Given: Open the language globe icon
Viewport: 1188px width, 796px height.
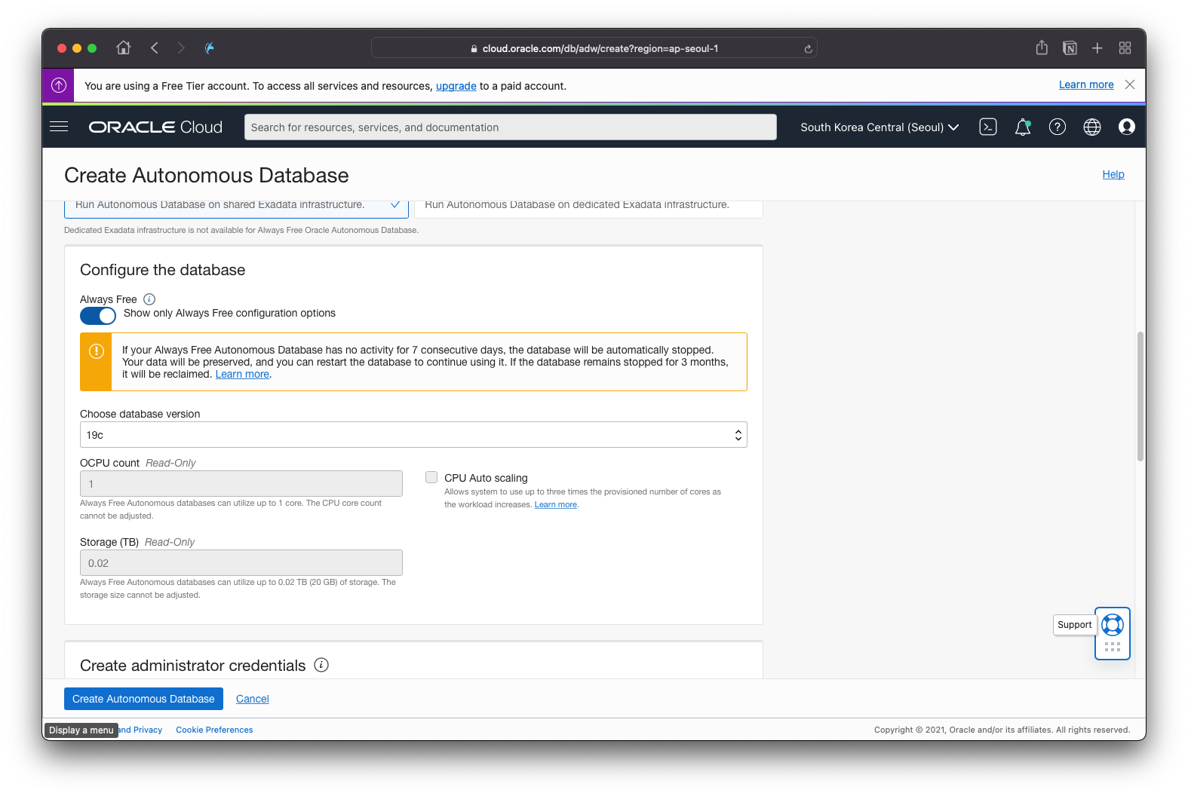Looking at the screenshot, I should [x=1092, y=127].
